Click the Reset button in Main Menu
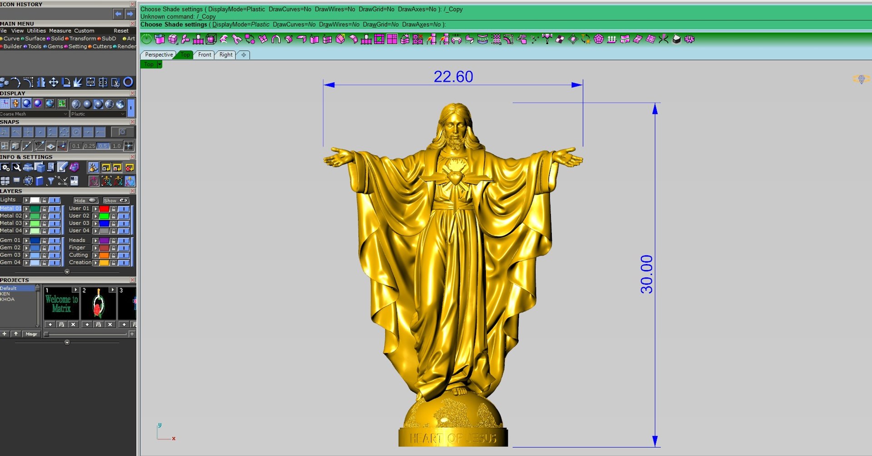872x456 pixels. (121, 31)
